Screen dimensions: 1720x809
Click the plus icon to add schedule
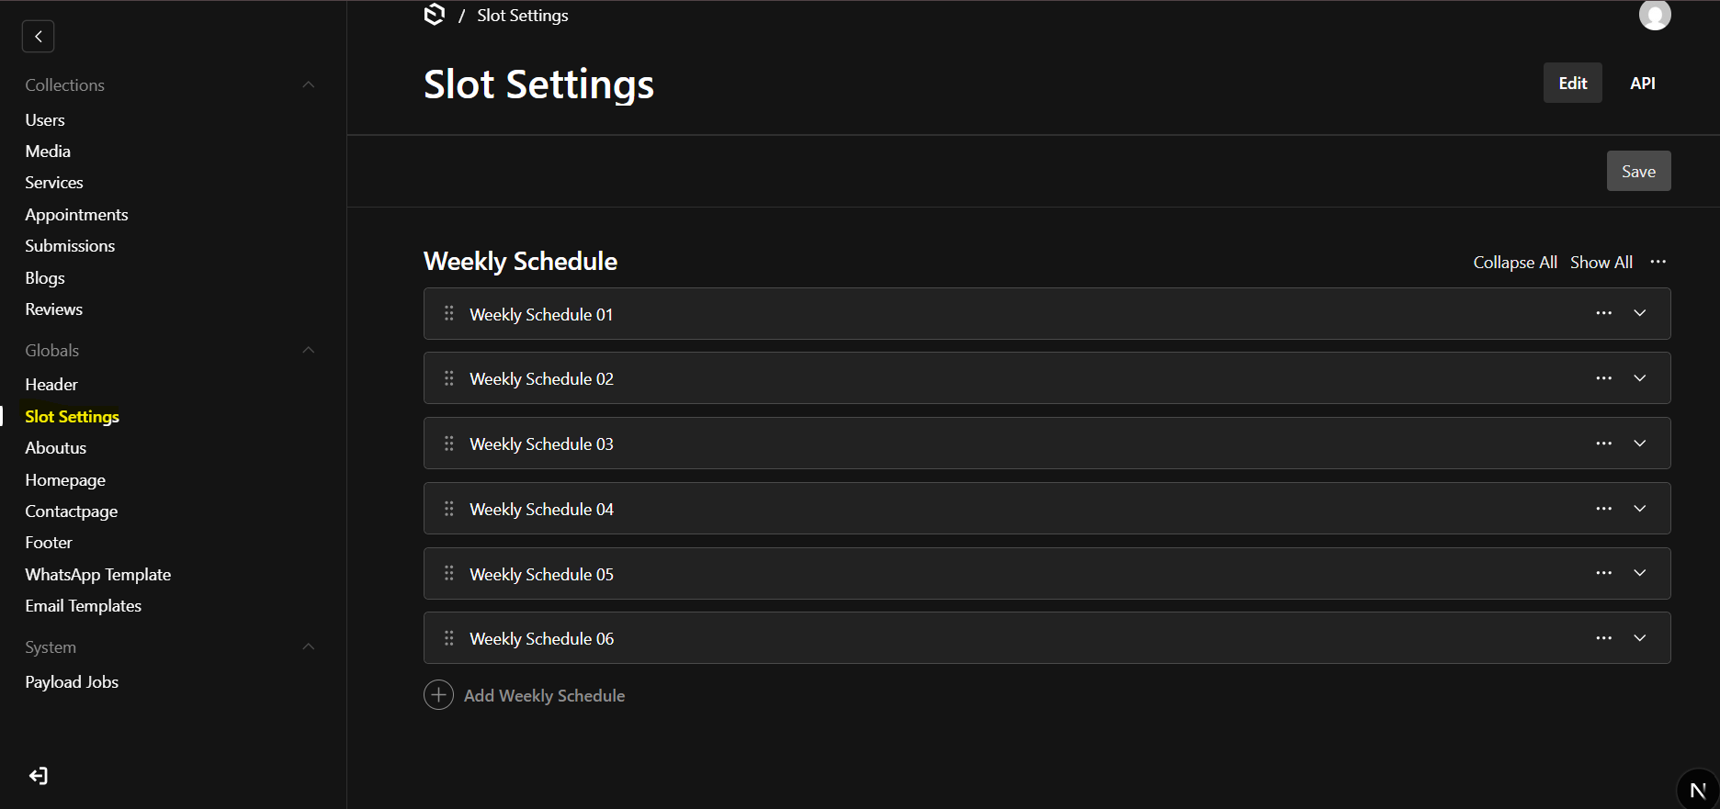(x=438, y=695)
